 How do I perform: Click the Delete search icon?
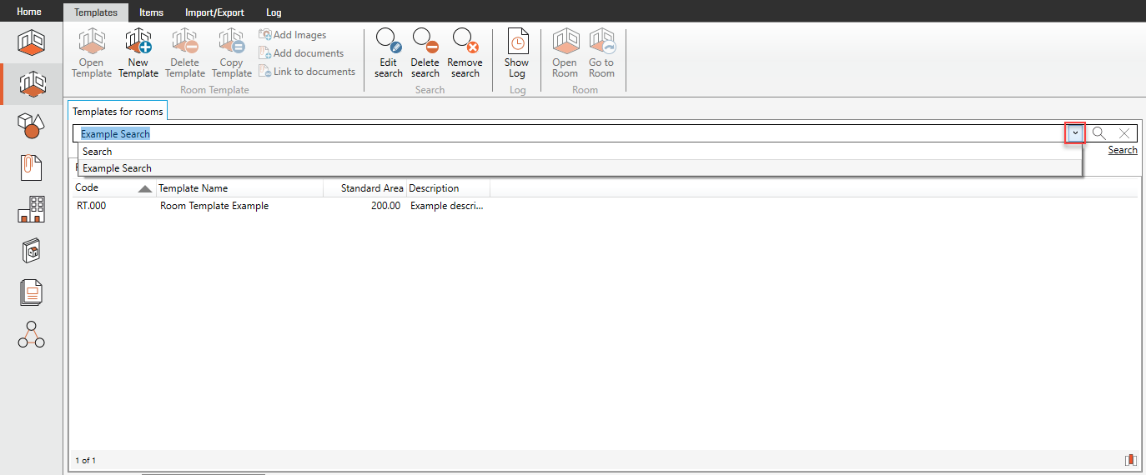point(425,53)
